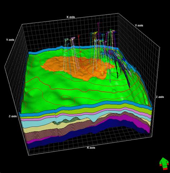This screenshot has height=173, width=170.
Task: Select the X-axis label below the cross-section layers
Action: pos(91,148)
